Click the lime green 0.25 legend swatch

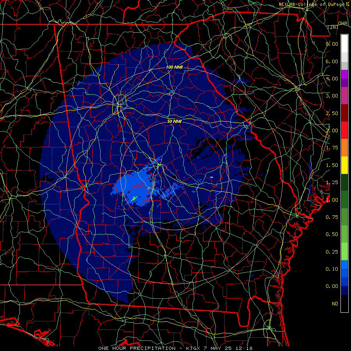[x=344, y=252]
